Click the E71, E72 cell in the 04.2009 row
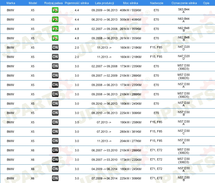215x183 pixels. (x=156, y=169)
